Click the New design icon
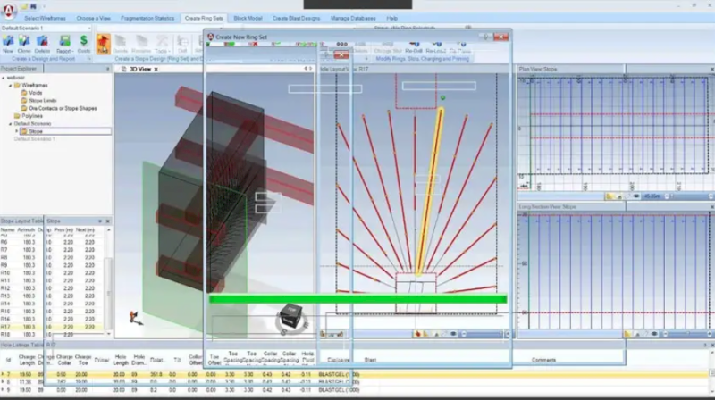The height and width of the screenshot is (400, 715). coord(8,44)
